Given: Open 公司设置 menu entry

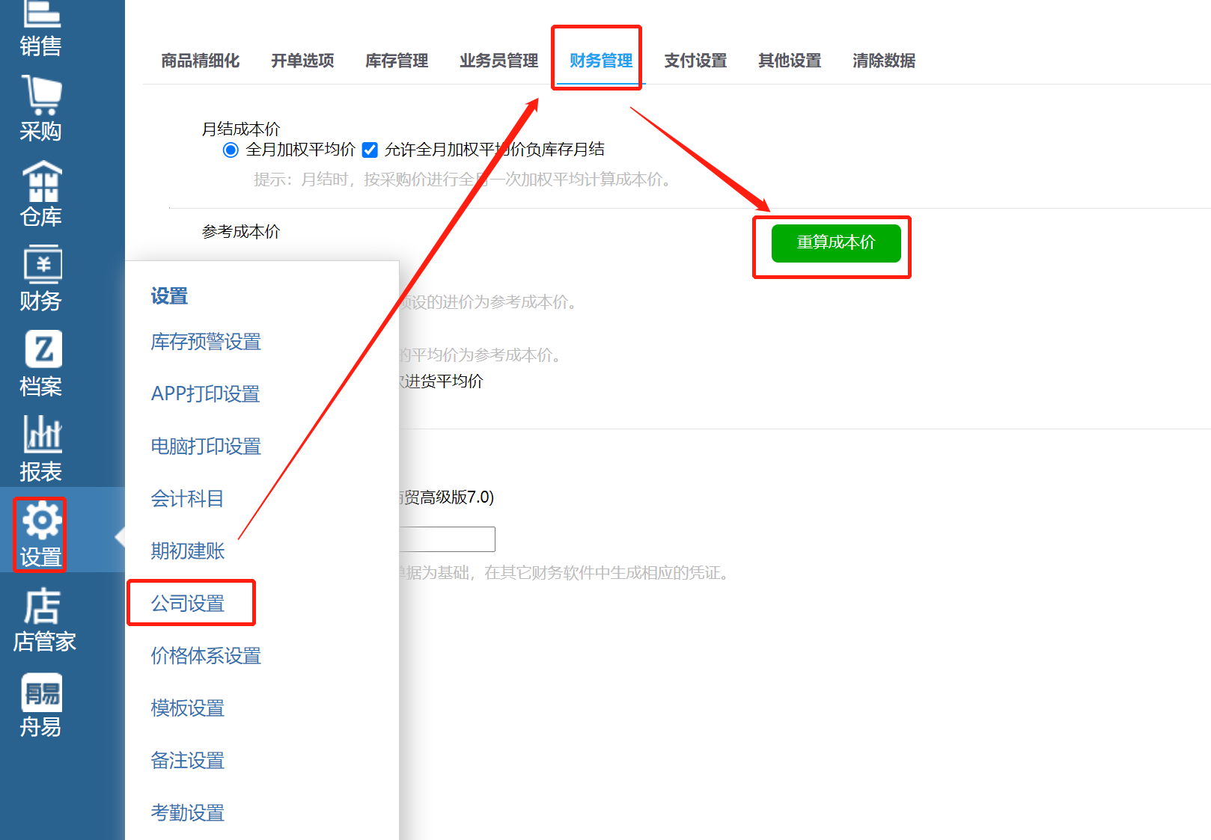Looking at the screenshot, I should [x=188, y=604].
